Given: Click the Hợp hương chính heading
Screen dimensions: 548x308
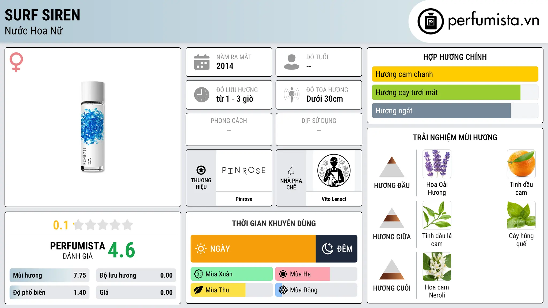Looking at the screenshot, I should pos(455,57).
